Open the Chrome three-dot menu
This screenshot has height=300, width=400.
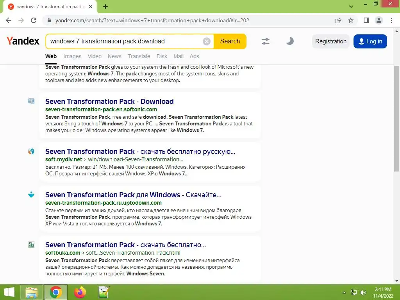[x=391, y=20]
